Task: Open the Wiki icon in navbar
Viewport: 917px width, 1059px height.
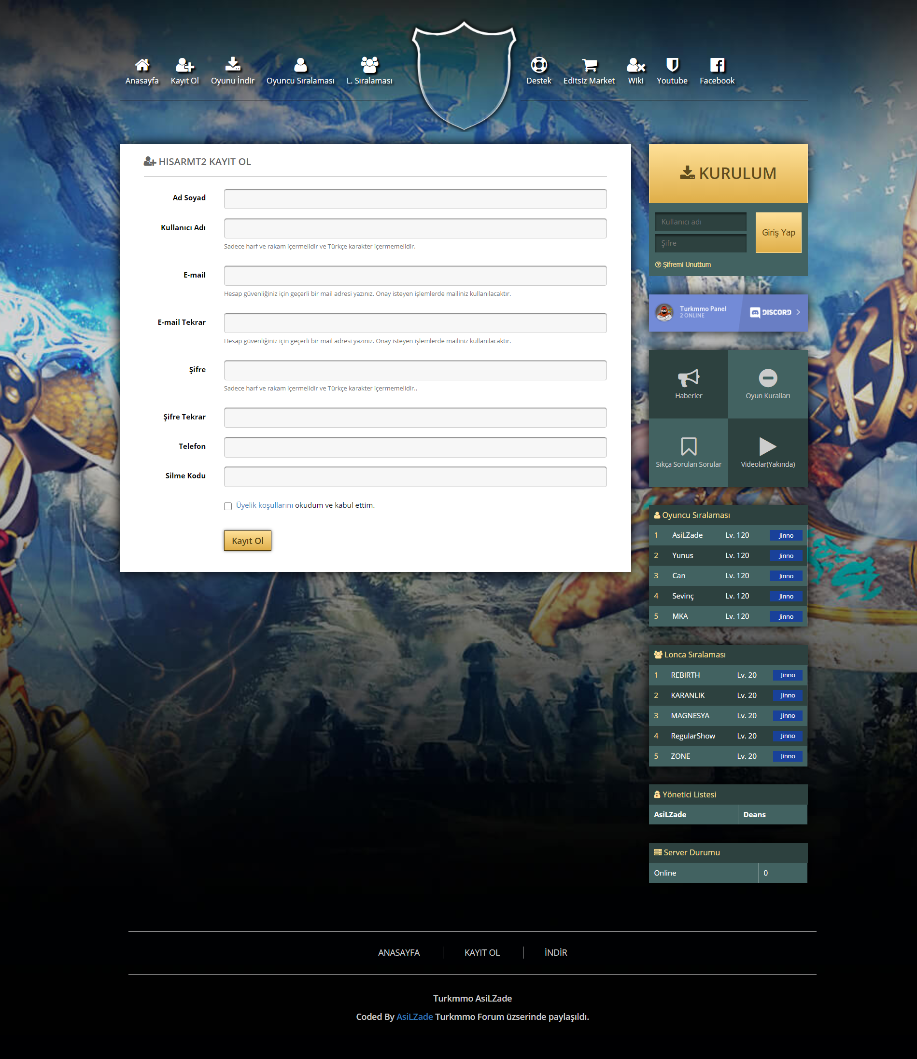Action: point(635,65)
